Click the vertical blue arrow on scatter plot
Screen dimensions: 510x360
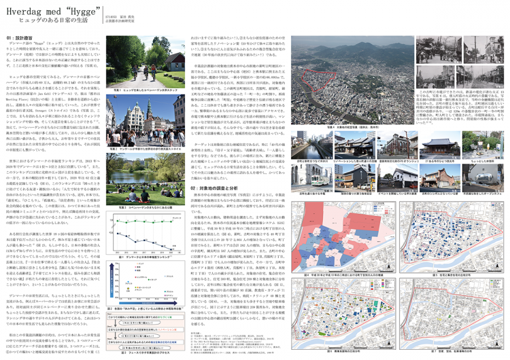pos(112,281)
